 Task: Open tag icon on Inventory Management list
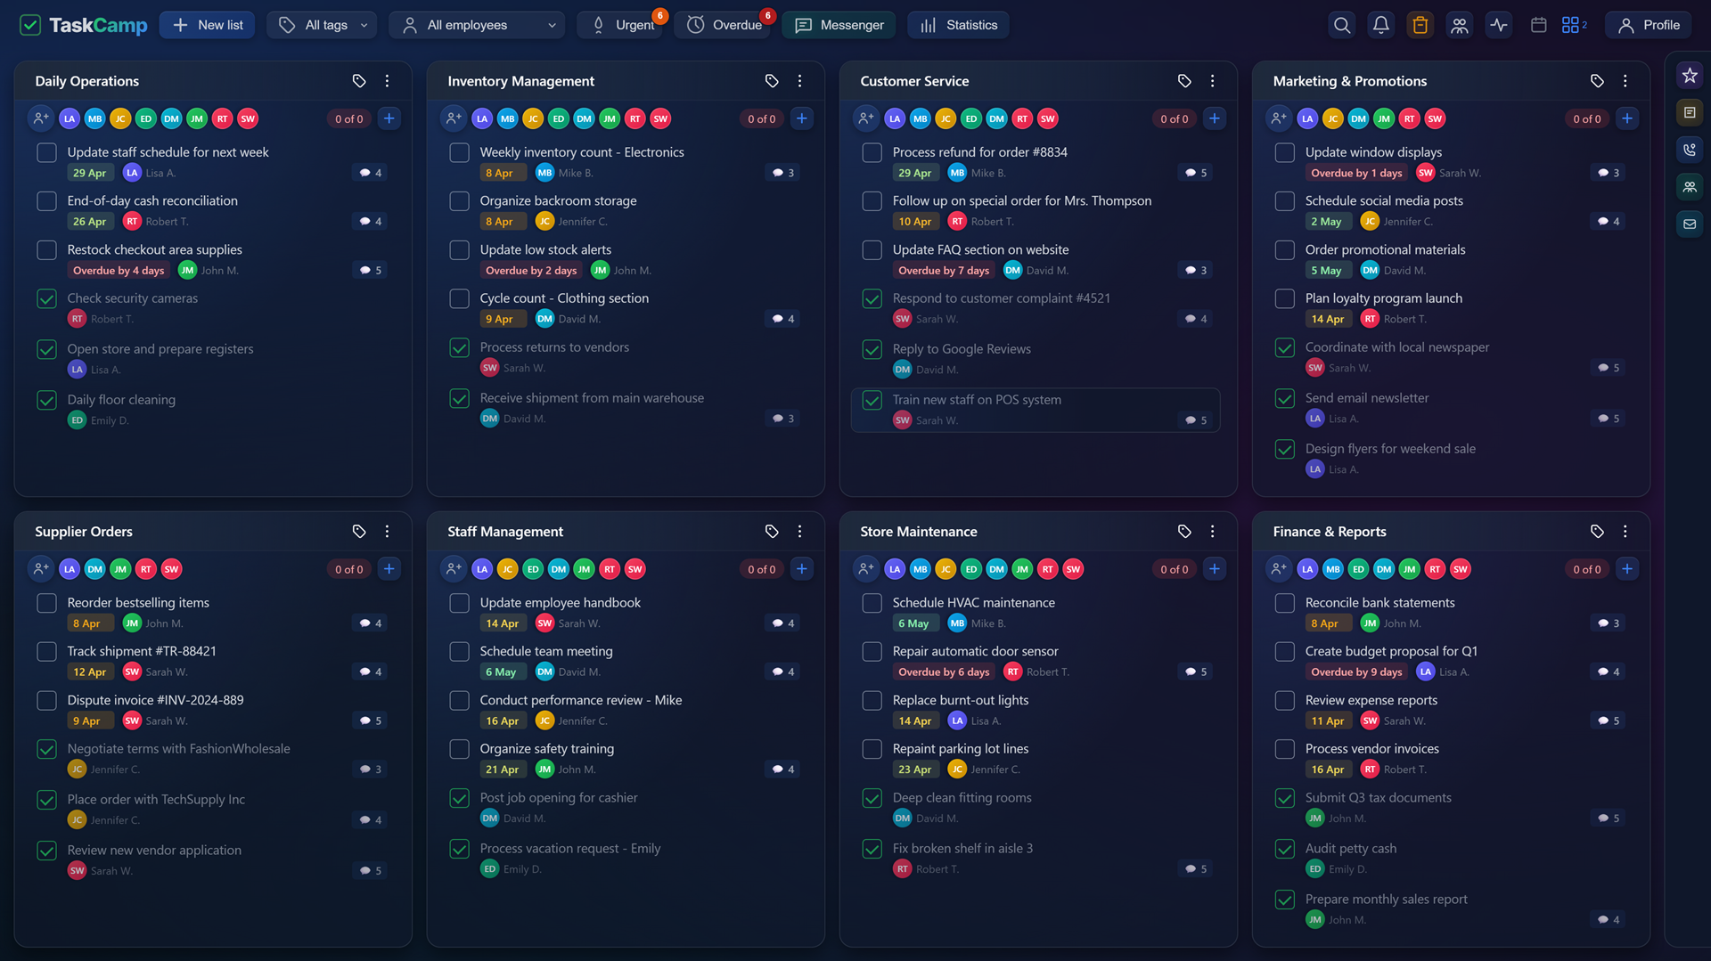(x=772, y=81)
